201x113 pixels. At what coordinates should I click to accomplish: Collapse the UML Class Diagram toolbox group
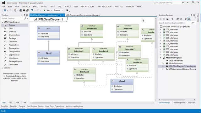[x=3, y=22]
